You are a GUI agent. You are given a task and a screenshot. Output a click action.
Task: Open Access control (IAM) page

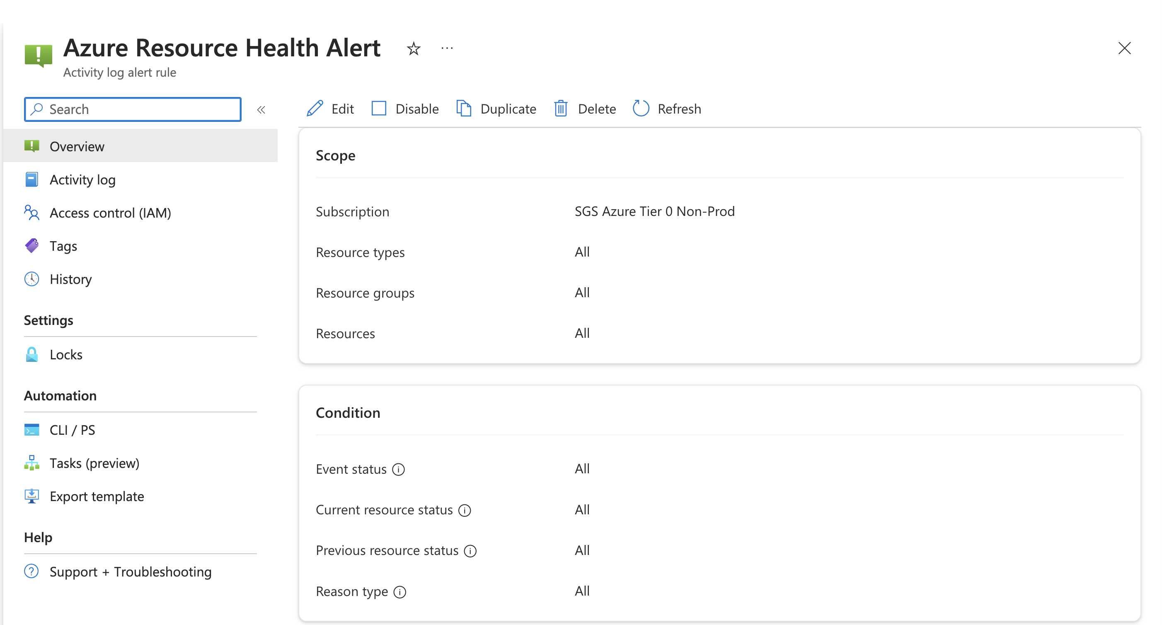coord(110,213)
